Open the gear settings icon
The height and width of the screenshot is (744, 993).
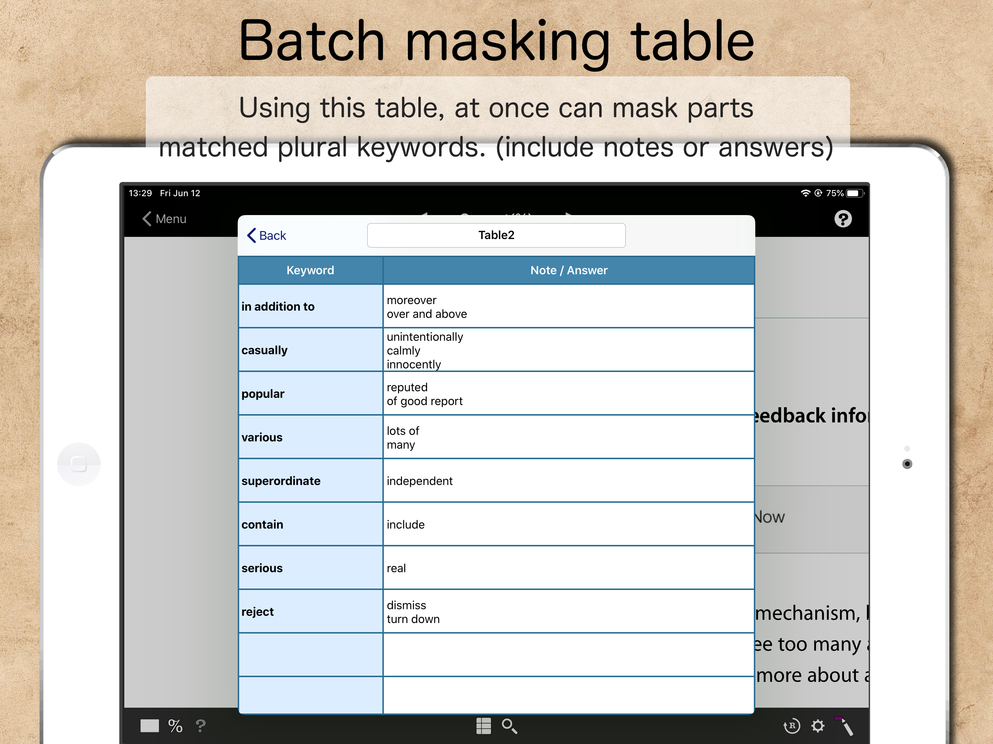[x=817, y=725]
